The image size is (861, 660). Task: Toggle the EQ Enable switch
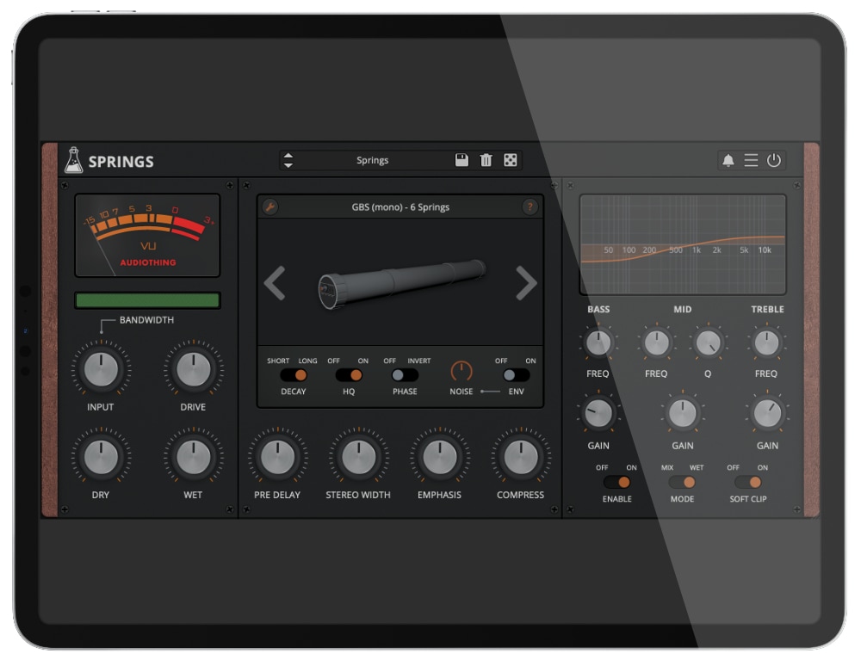point(616,482)
